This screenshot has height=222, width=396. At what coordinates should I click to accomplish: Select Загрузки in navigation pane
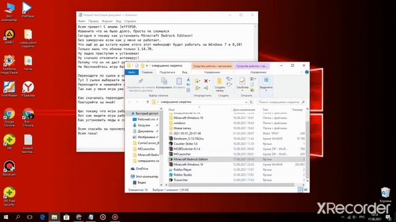click(144, 125)
